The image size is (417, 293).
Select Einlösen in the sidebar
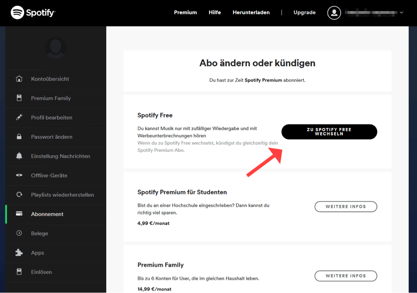click(41, 272)
